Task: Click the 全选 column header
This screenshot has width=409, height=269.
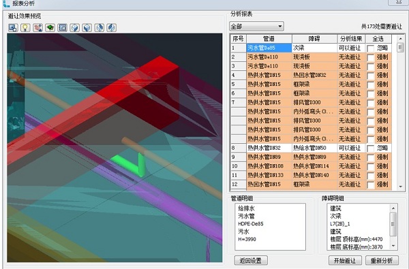Action: (x=378, y=39)
